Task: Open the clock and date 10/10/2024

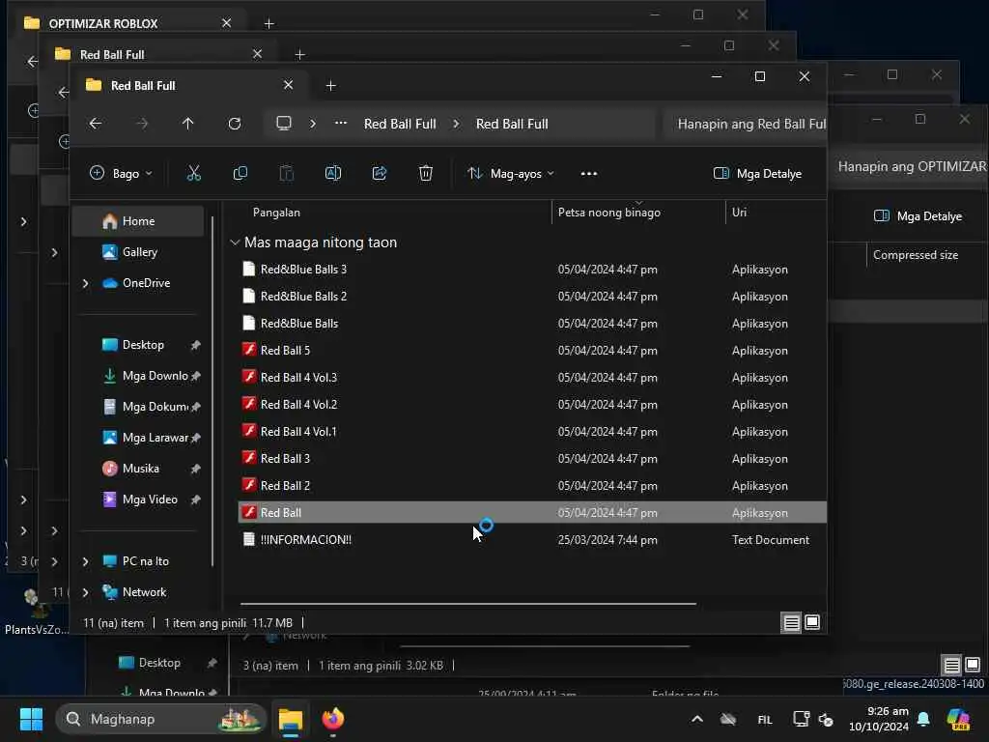Action: tap(879, 719)
